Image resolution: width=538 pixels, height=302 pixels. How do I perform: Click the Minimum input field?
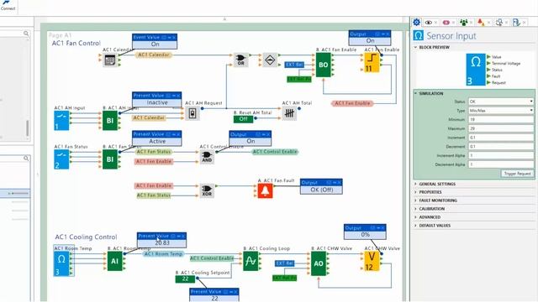tap(501, 119)
